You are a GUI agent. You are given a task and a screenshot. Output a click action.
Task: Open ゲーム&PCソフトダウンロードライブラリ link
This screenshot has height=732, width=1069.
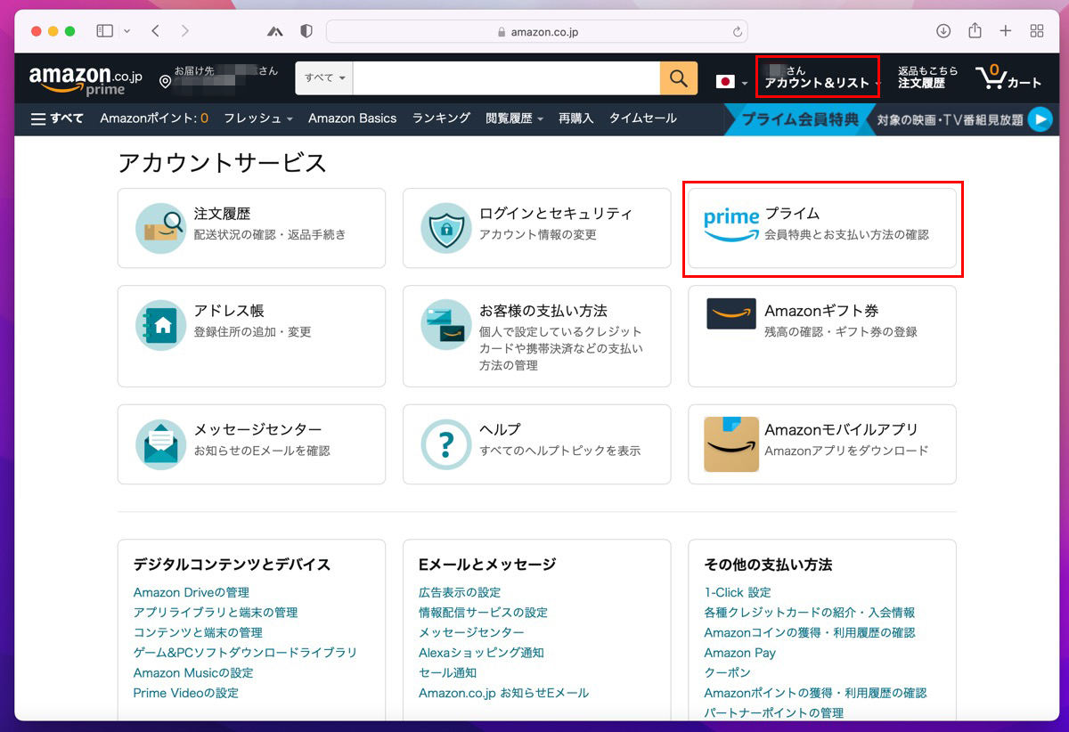tap(245, 653)
